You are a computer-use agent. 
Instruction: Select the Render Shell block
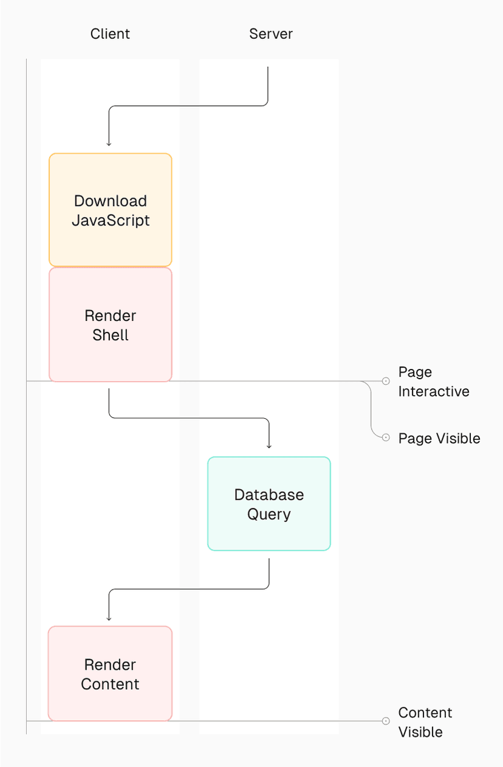click(x=110, y=325)
